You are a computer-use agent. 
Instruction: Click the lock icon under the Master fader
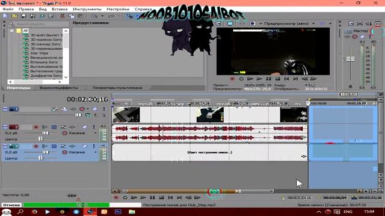pyautogui.click(x=350, y=86)
